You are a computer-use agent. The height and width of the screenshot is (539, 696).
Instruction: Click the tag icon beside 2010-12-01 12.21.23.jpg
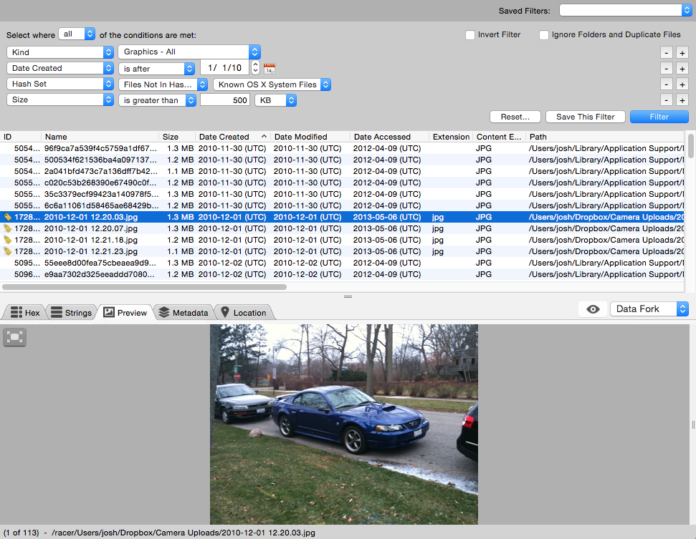pos(7,251)
